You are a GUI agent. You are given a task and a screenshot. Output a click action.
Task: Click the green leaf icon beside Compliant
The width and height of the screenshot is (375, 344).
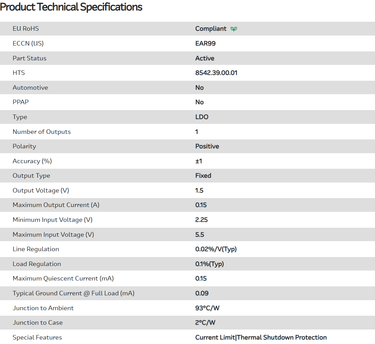pyautogui.click(x=234, y=29)
